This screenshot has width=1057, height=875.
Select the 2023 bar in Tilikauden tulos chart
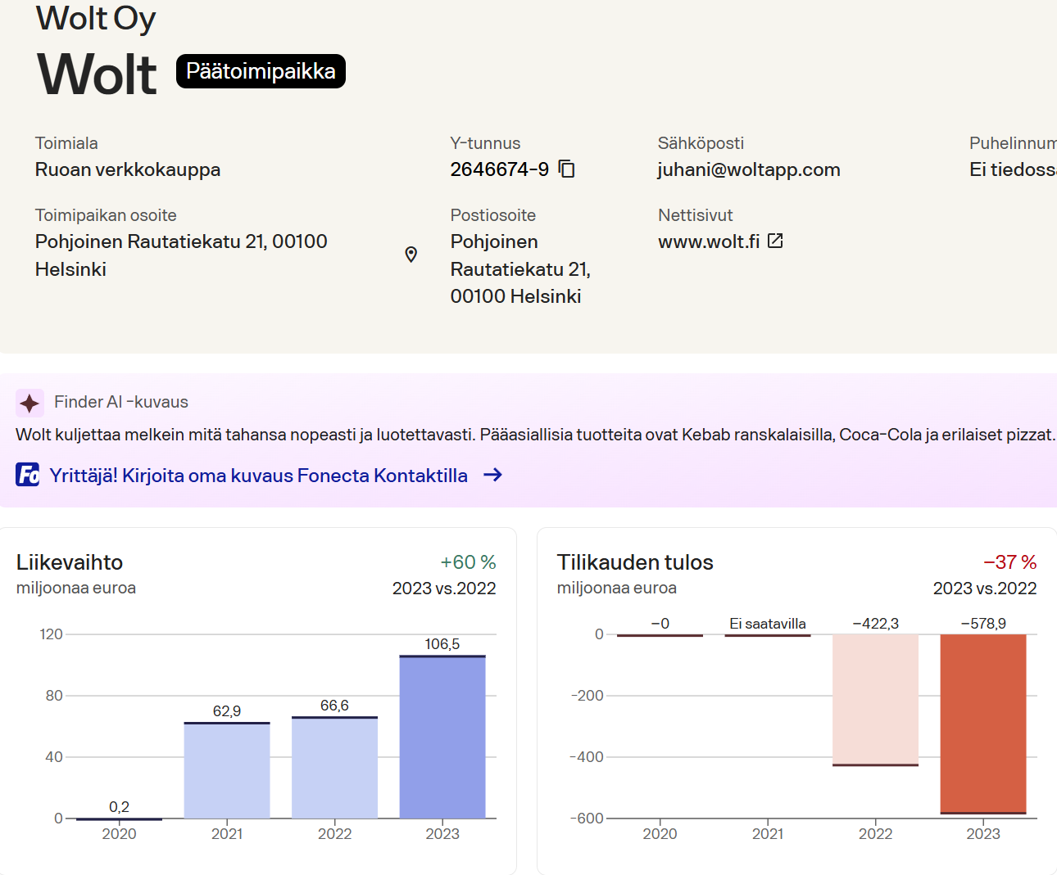tap(983, 724)
